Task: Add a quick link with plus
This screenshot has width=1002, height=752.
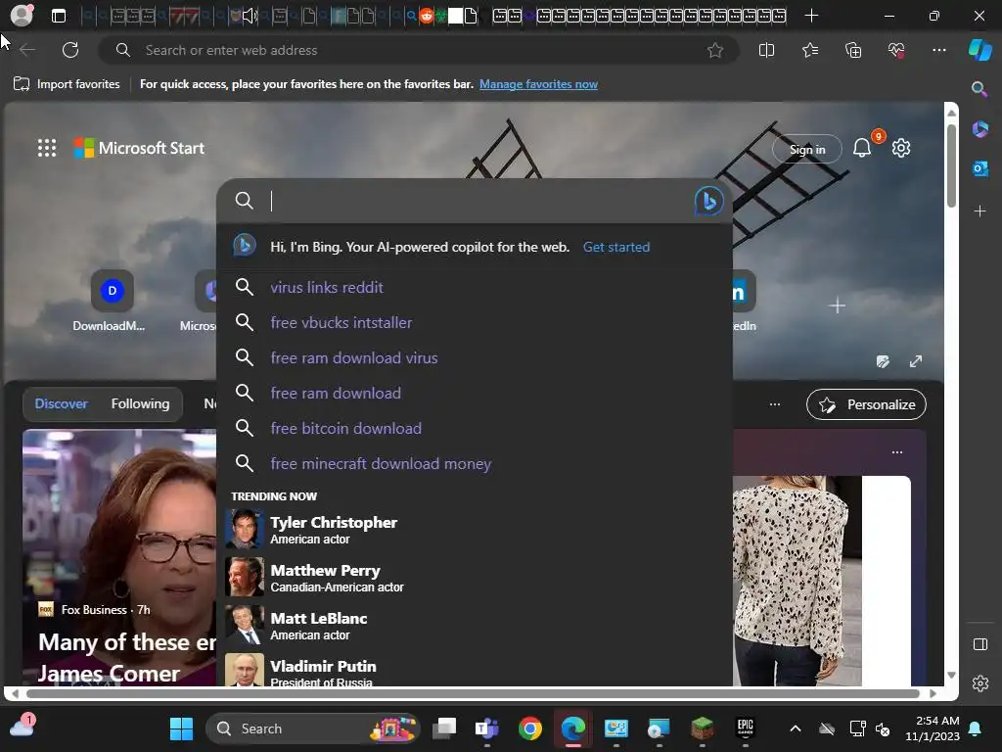Action: tap(837, 305)
